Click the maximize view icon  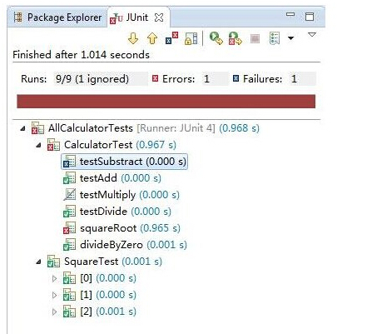pyautogui.click(x=310, y=17)
